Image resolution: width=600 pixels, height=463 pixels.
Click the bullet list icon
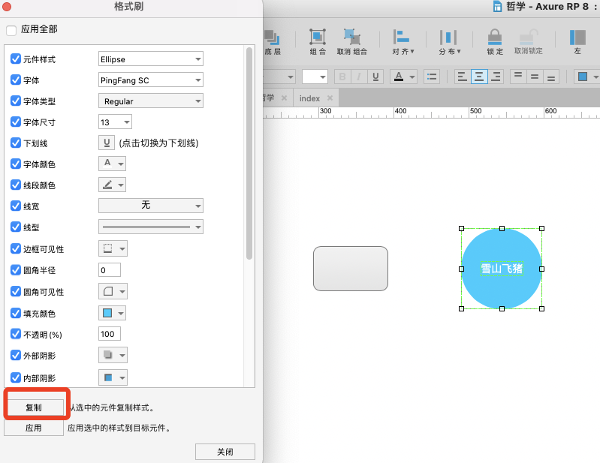pyautogui.click(x=432, y=77)
